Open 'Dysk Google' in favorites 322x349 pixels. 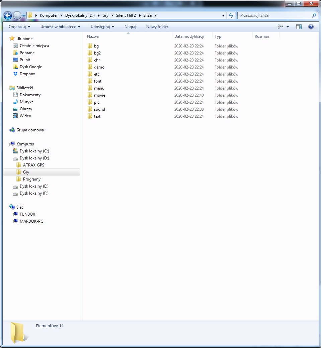coord(31,67)
